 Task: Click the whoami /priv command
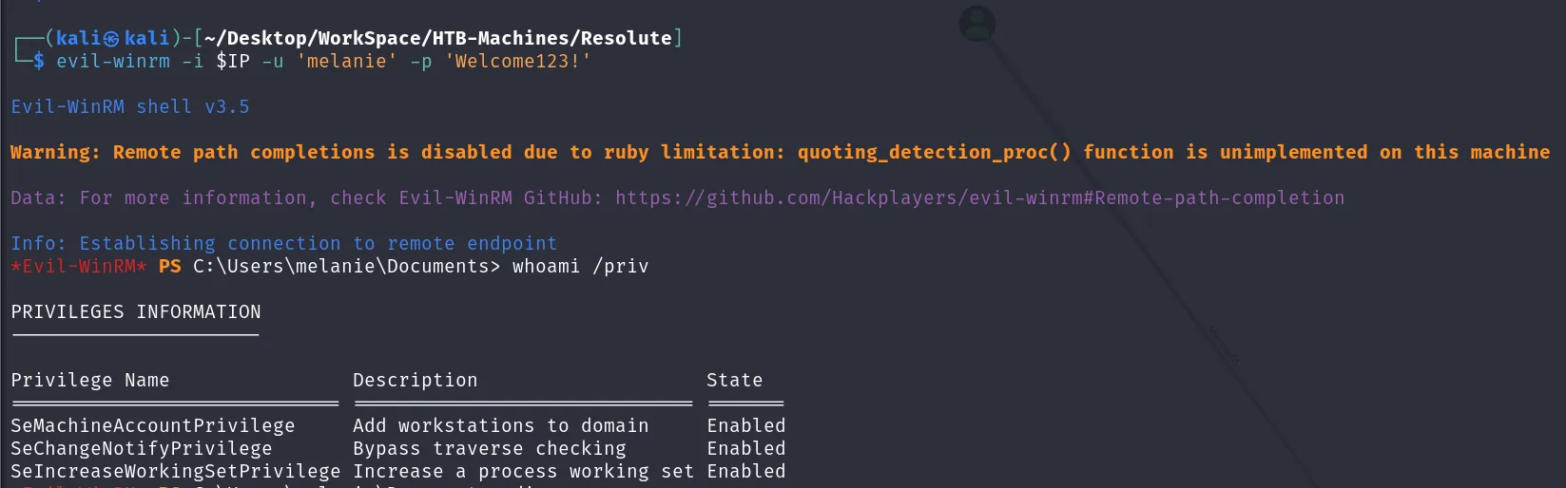click(580, 266)
